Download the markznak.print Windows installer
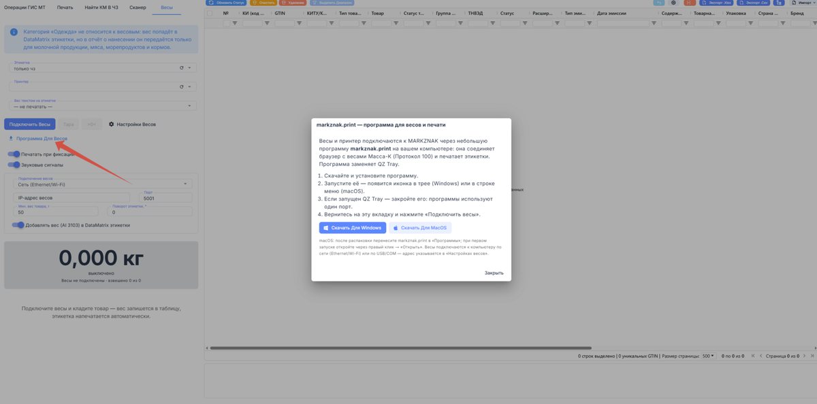Viewport: 817px width, 404px height. tap(353, 228)
